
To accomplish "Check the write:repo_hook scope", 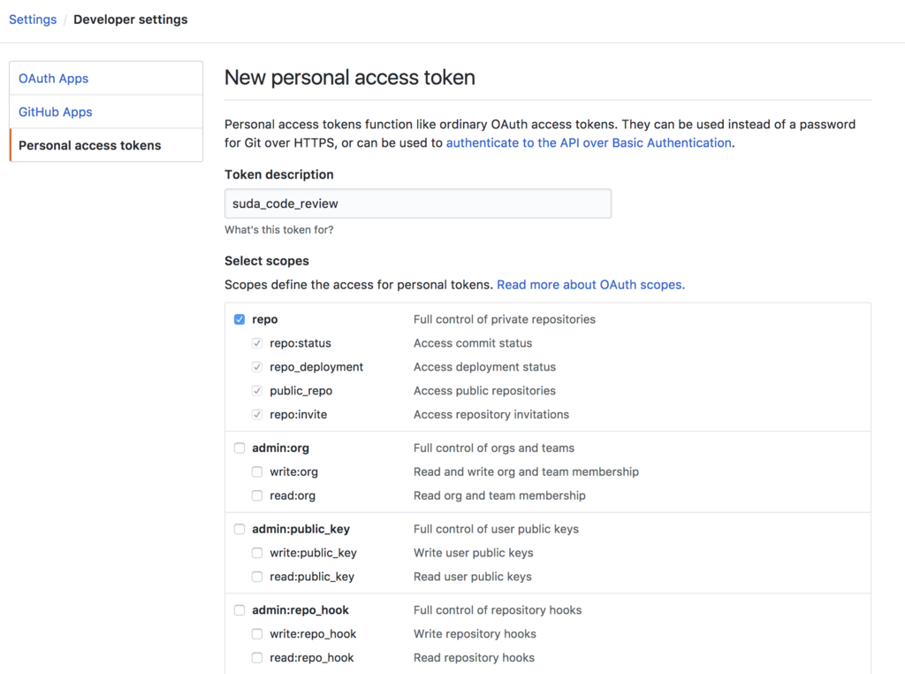I will 257,634.
